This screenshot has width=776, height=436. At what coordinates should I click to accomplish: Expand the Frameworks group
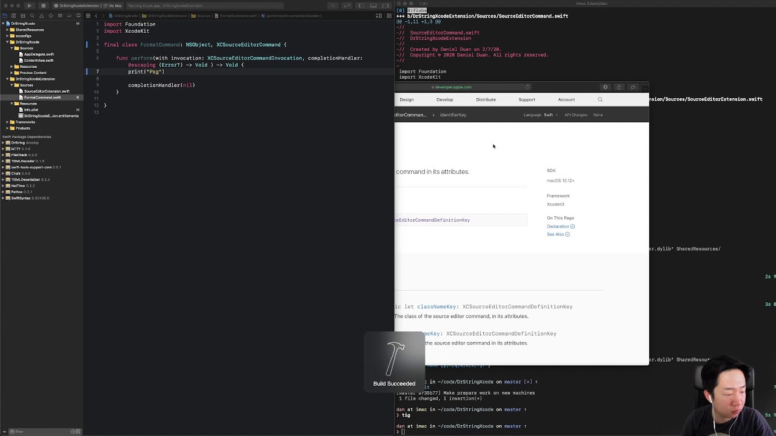pyautogui.click(x=8, y=122)
